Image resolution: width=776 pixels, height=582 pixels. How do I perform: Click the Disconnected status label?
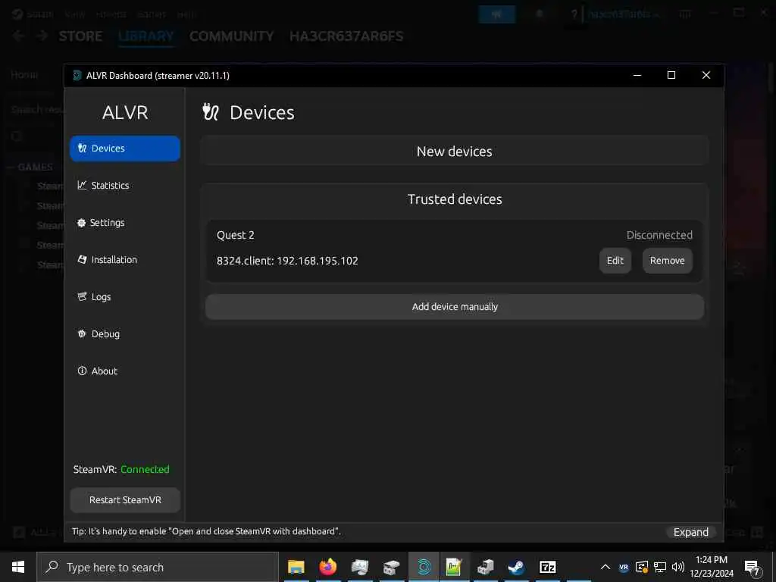pos(659,235)
